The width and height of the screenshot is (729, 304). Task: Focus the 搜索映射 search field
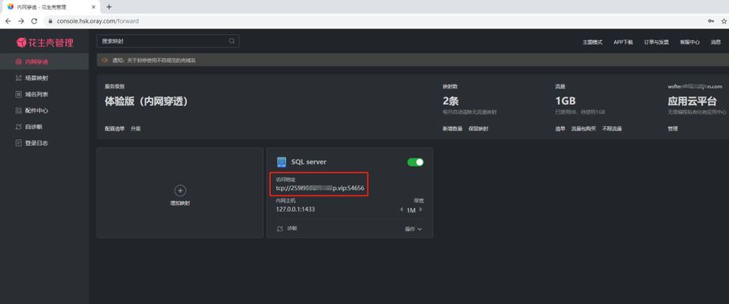coord(168,41)
